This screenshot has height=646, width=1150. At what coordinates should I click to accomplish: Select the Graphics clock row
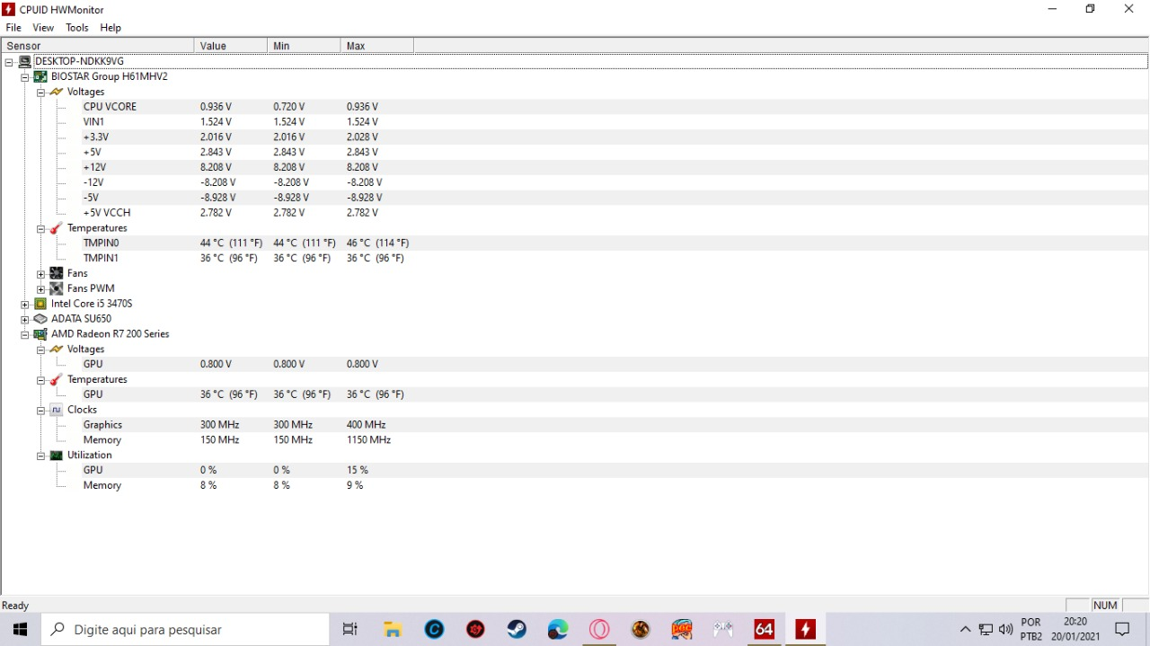pyautogui.click(x=575, y=425)
